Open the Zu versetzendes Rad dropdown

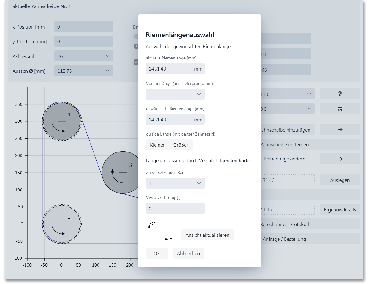(x=175, y=183)
